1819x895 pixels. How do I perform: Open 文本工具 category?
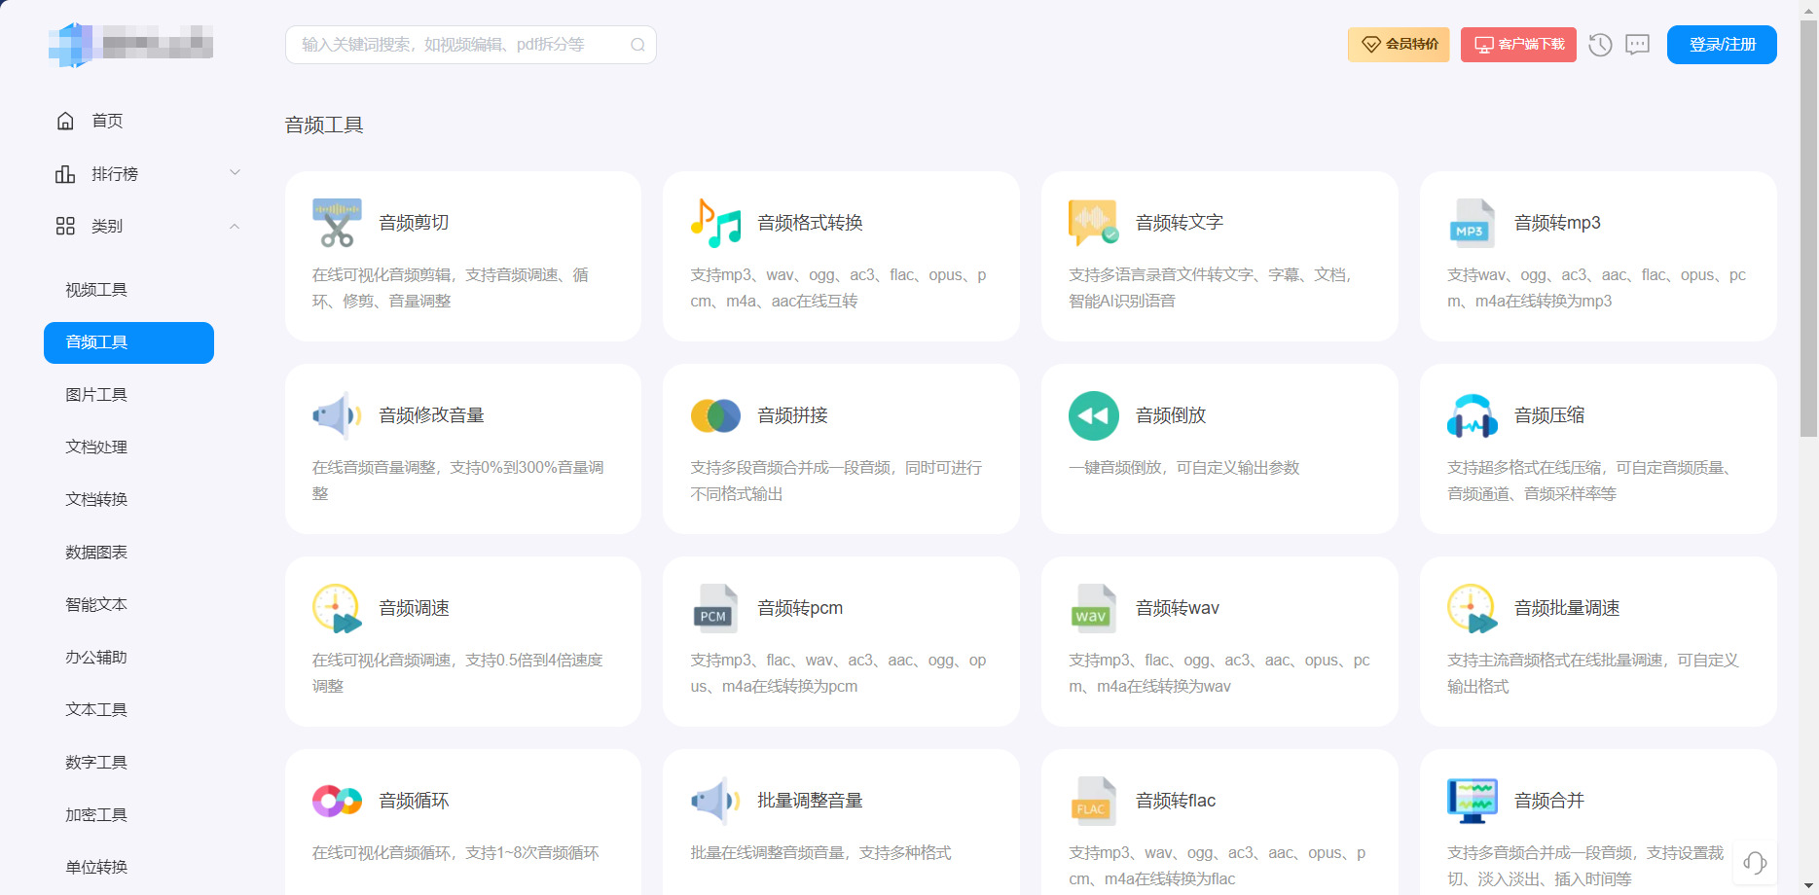point(96,710)
